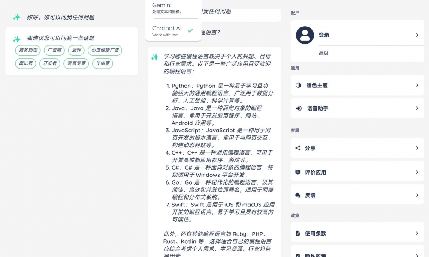This screenshot has width=429, height=257.
Task: Select the Chatbot AI checkmarked model option
Action: (x=173, y=31)
